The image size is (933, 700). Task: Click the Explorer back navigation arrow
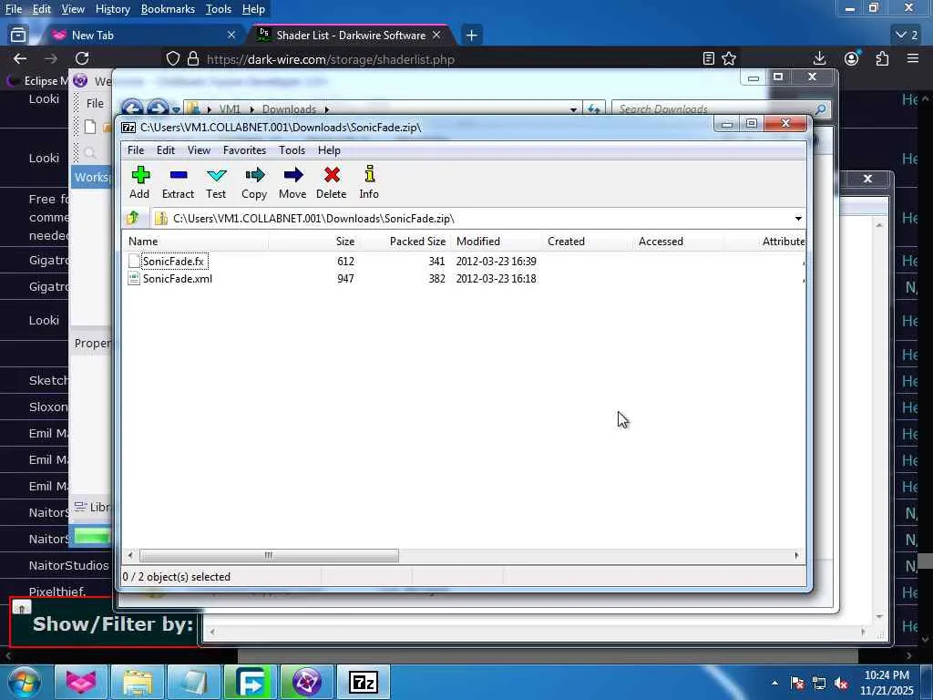(x=132, y=109)
